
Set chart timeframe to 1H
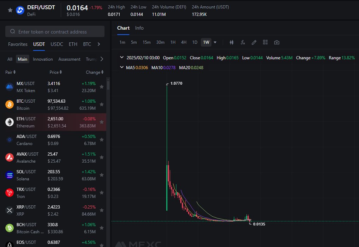tap(173, 42)
